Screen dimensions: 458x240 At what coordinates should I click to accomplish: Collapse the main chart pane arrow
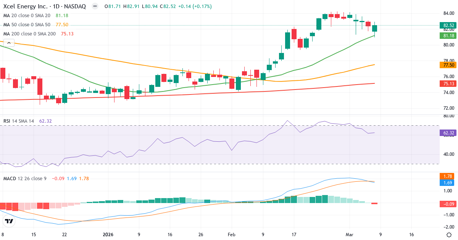click(8, 43)
